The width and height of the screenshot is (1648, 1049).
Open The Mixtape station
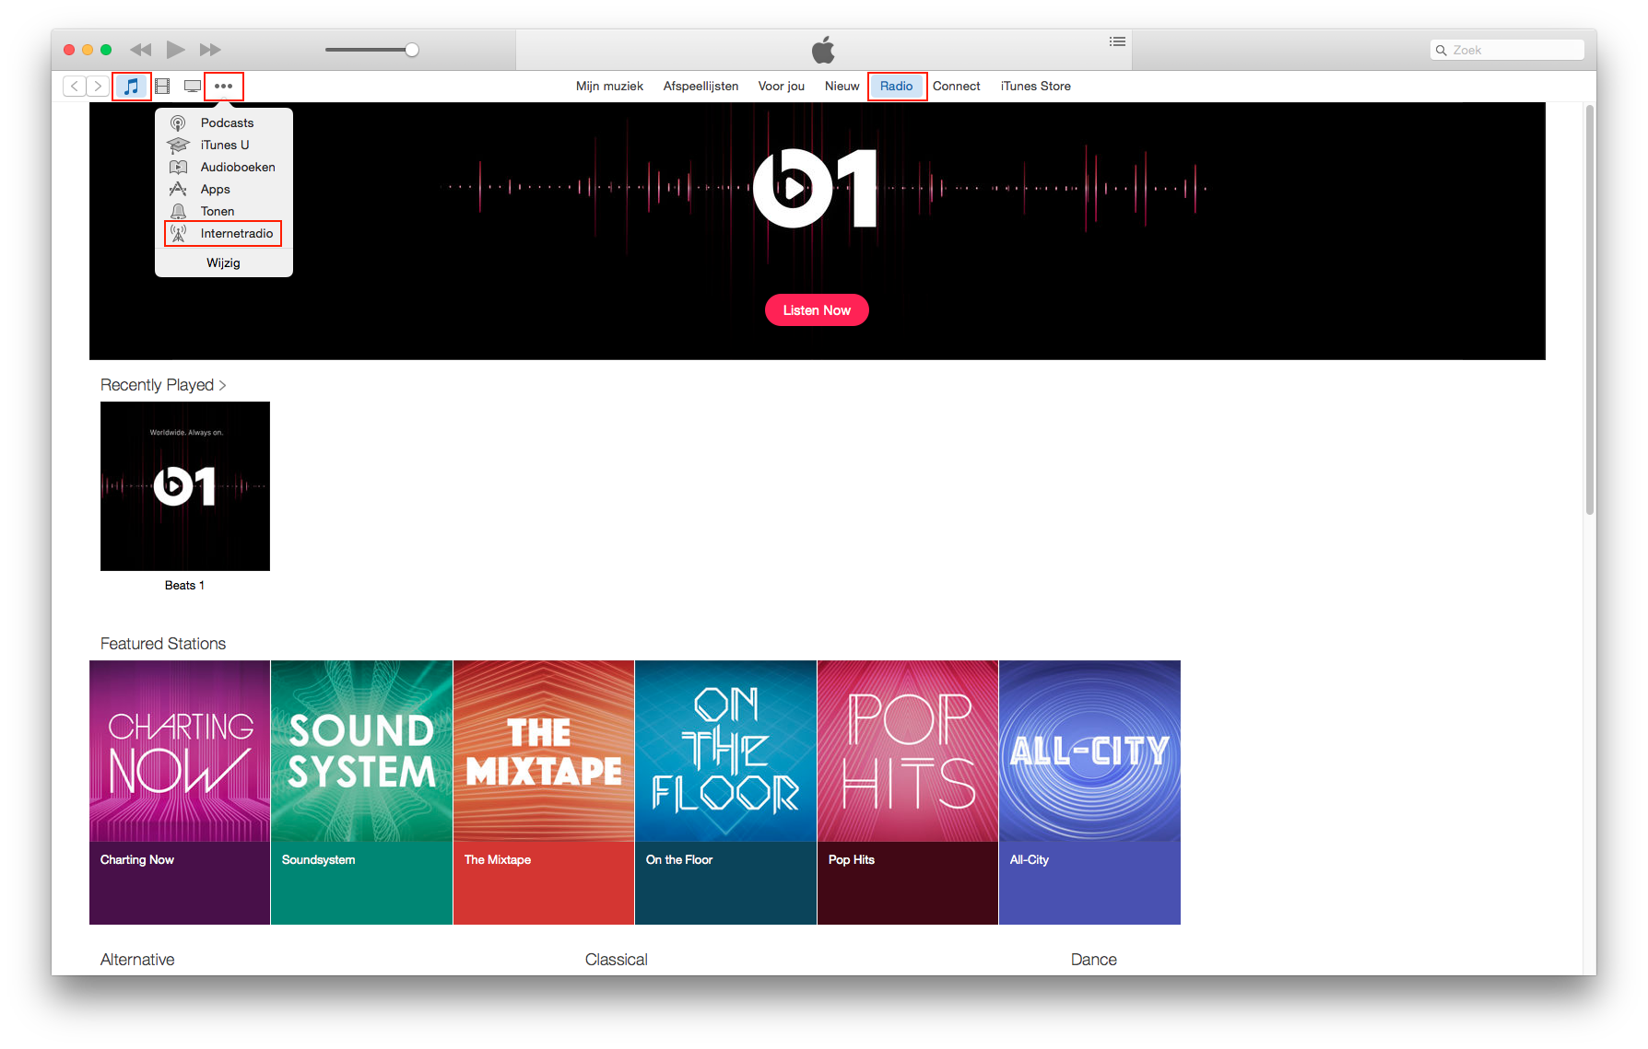tap(544, 792)
